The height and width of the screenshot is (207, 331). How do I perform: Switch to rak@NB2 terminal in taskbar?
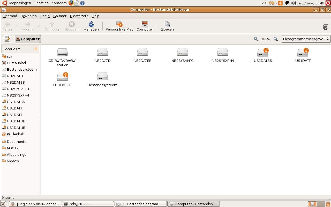click(88, 204)
